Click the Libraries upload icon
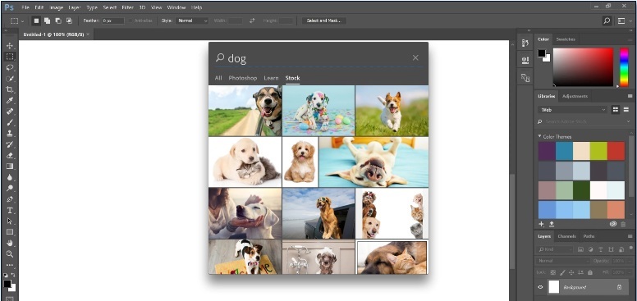Screen dimensions: 637x301 click(x=552, y=224)
